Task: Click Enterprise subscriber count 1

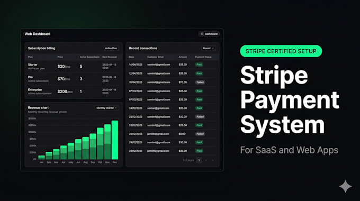Action: click(80, 92)
